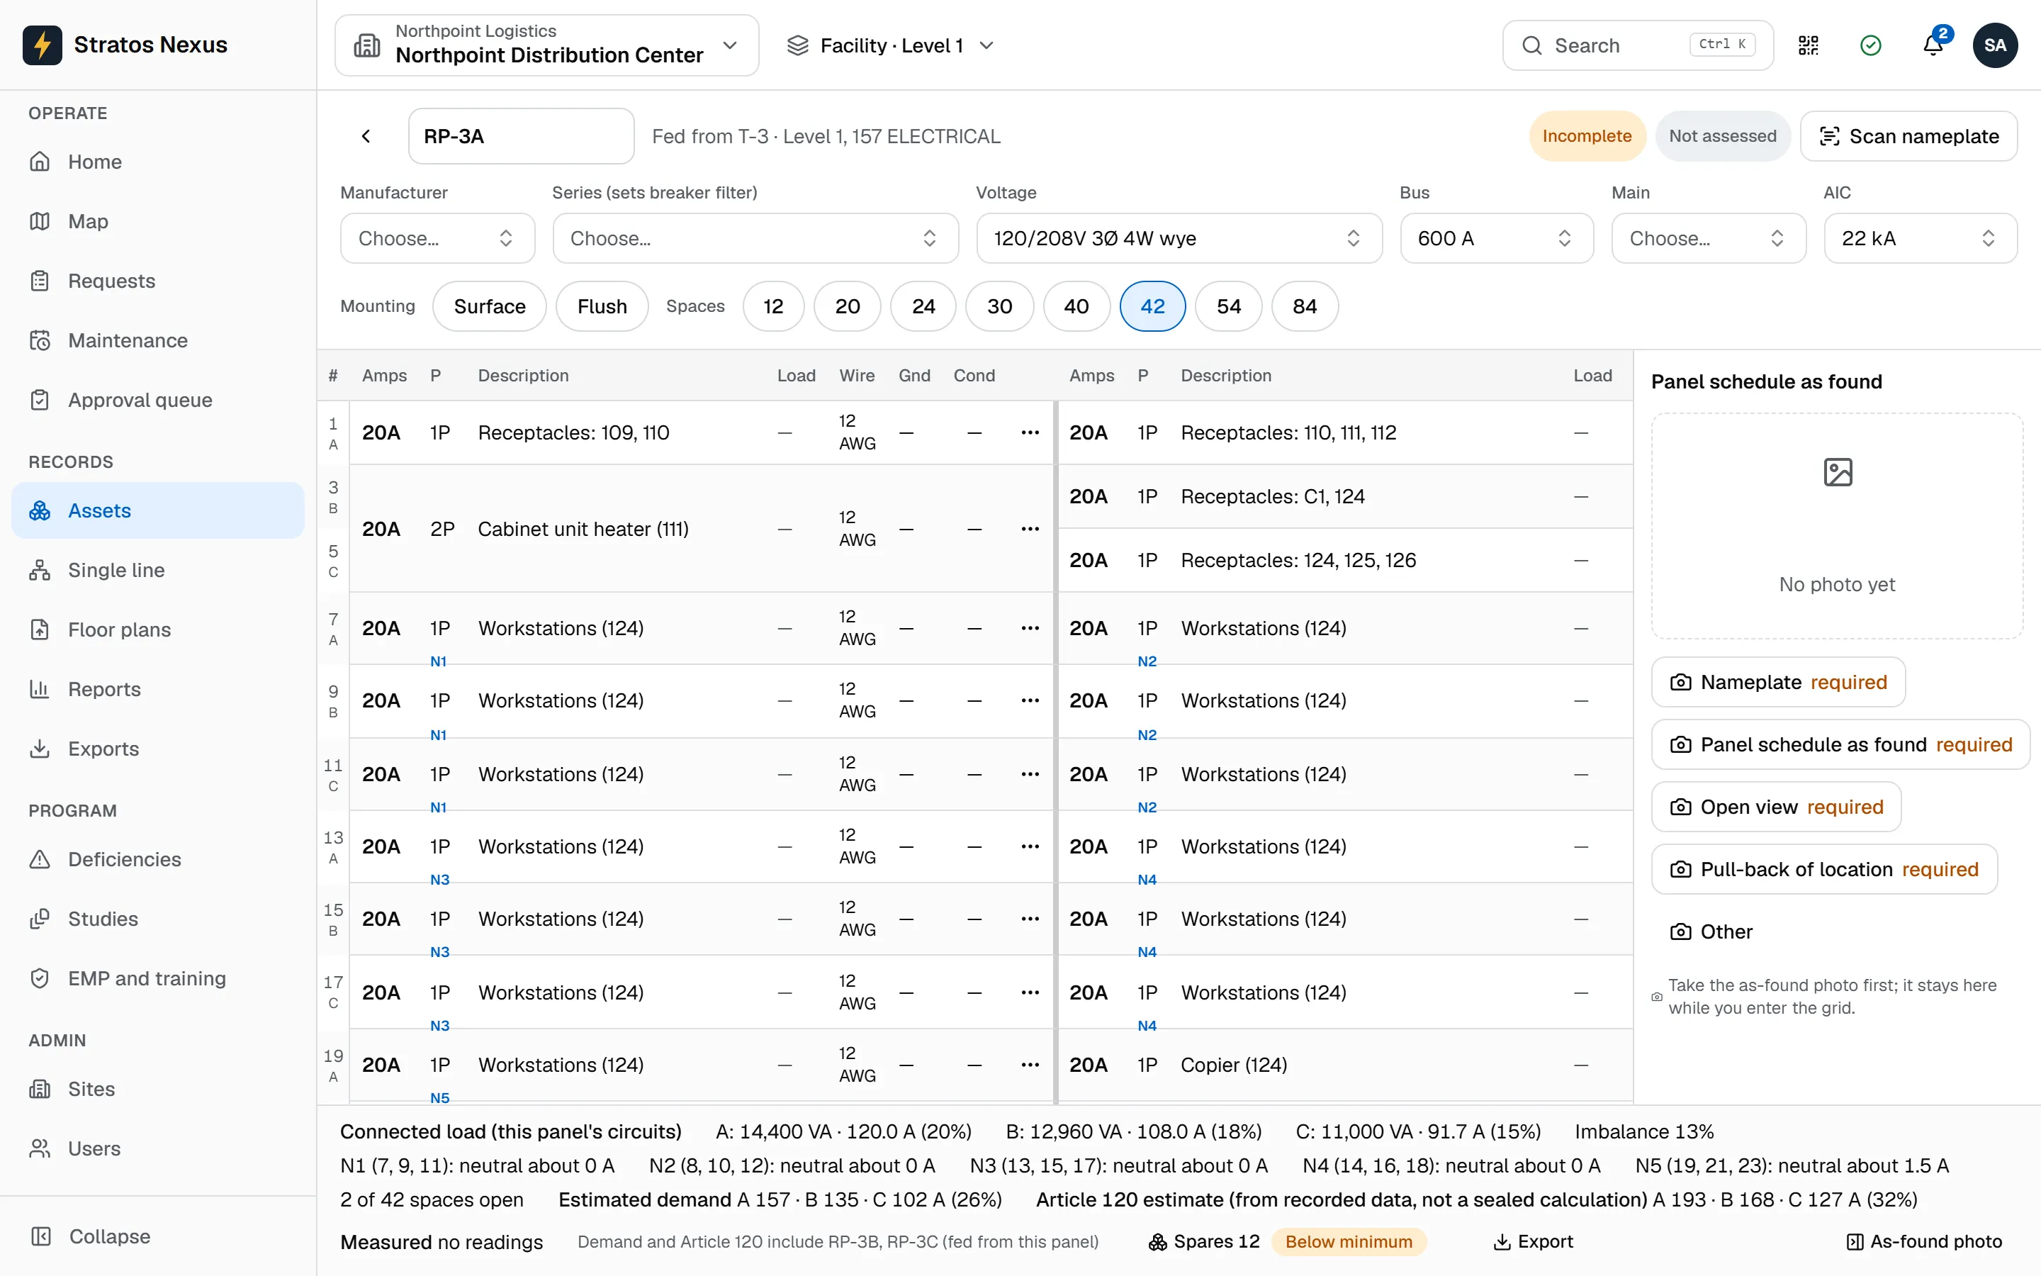Click the No photo yet placeholder
Screen dimensions: 2041x1276
coord(1837,526)
